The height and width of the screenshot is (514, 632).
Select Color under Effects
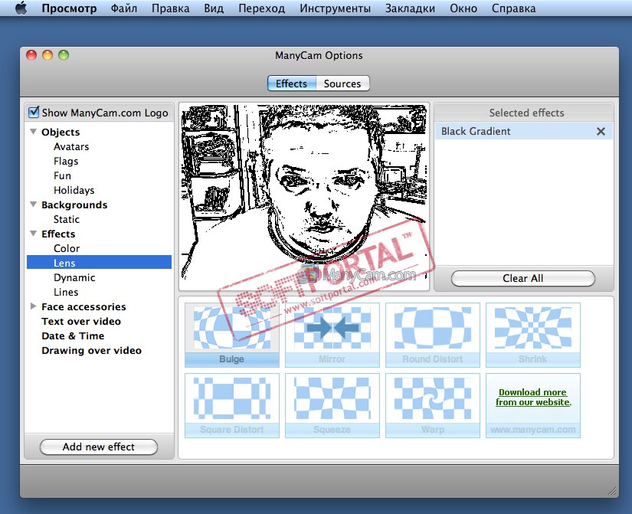click(x=67, y=248)
